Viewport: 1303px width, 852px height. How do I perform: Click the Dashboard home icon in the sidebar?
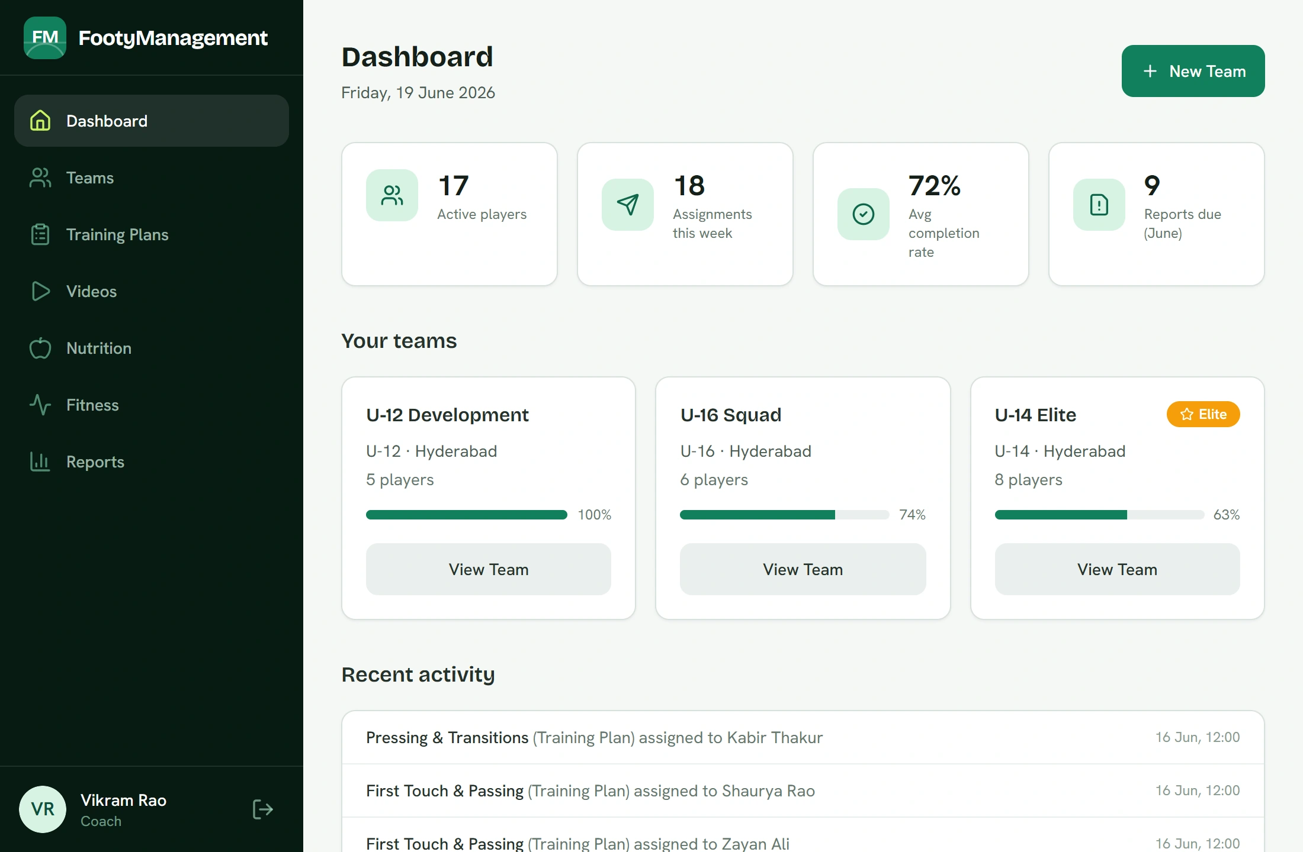coord(40,121)
